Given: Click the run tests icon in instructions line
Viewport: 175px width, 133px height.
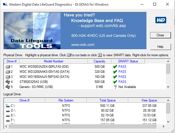Looking at the screenshot, I should pyautogui.click(x=69, y=55).
